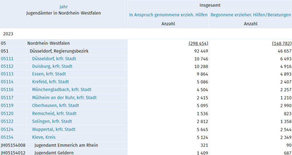Screen dimensions: 292x155
Task: Select code 05154 link
Action: tap(7, 137)
